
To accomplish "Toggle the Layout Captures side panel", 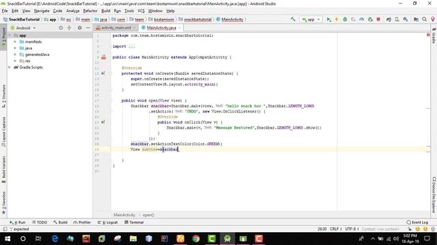I will pos(3,131).
